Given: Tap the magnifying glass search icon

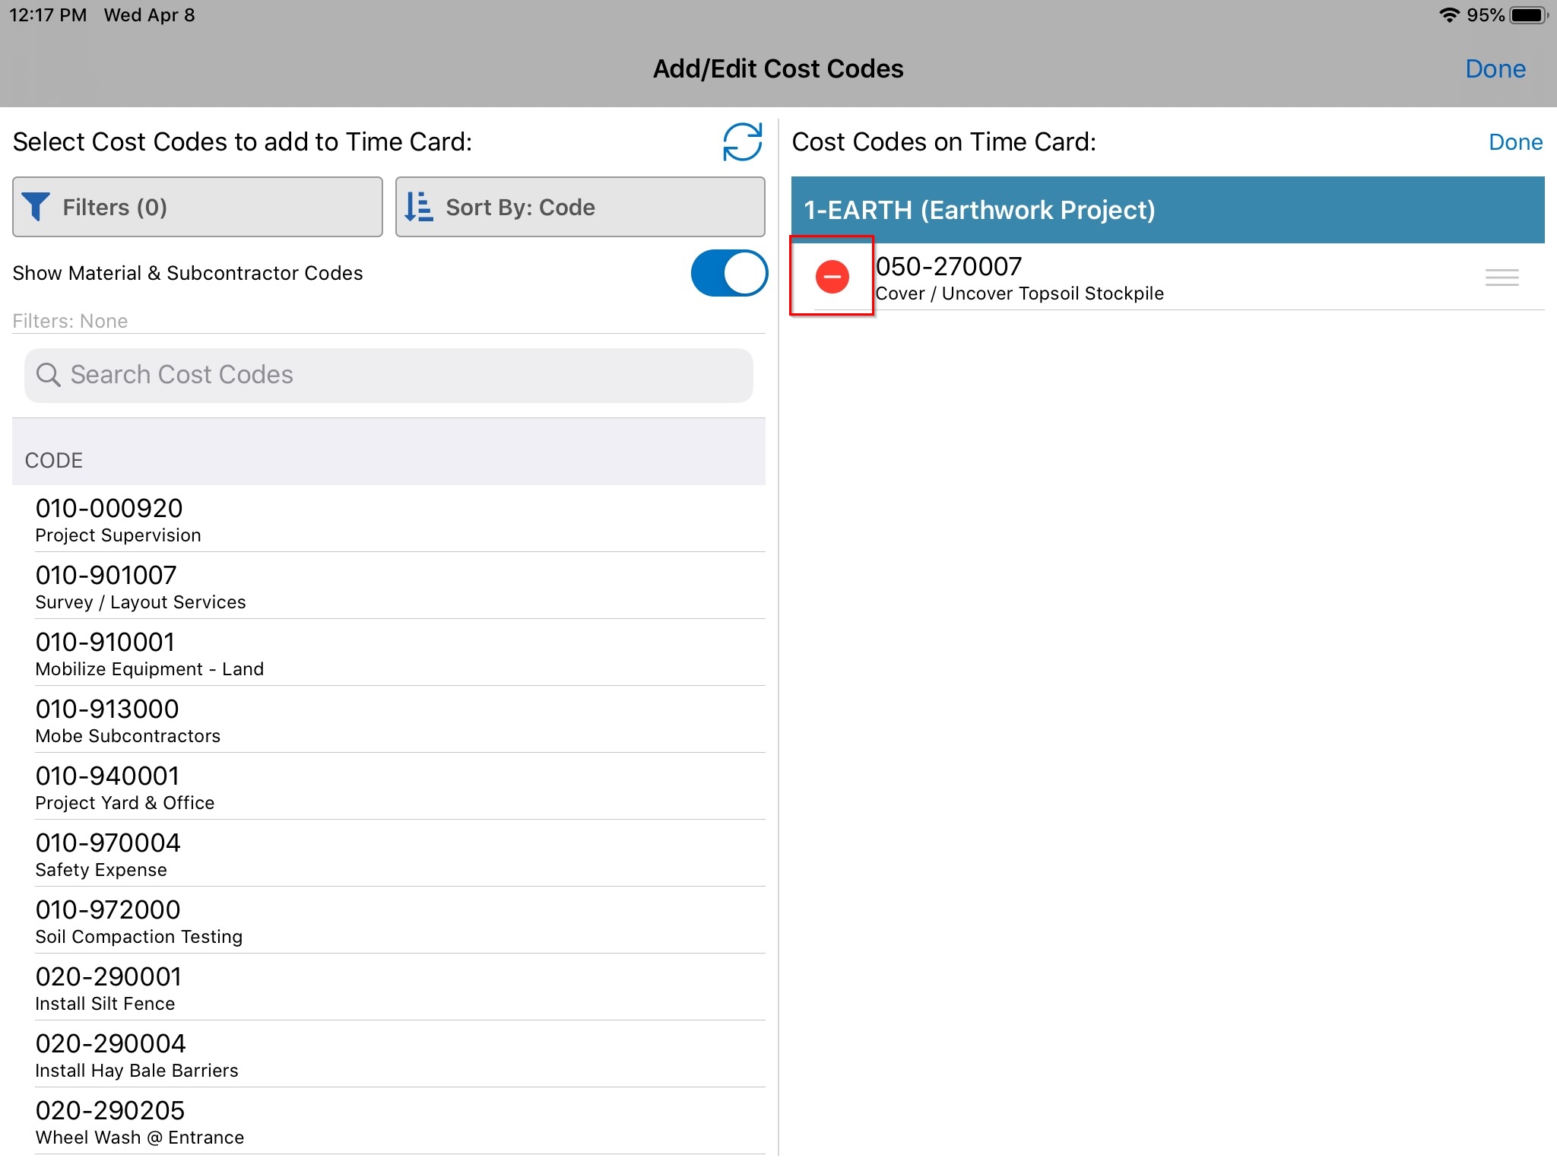Looking at the screenshot, I should [x=48, y=375].
